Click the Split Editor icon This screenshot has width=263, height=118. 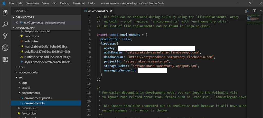(254, 11)
